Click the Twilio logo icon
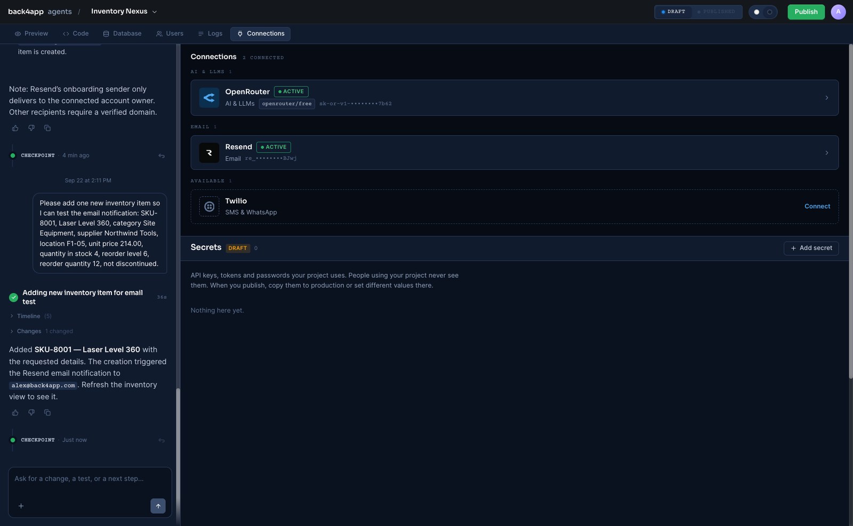853x526 pixels. (209, 207)
